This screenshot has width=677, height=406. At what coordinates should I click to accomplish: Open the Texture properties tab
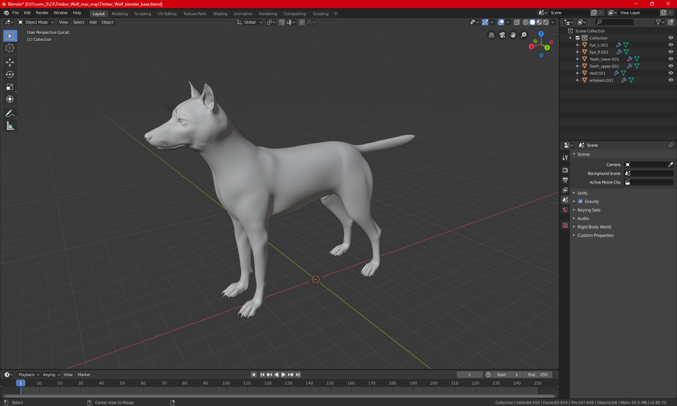(x=565, y=225)
